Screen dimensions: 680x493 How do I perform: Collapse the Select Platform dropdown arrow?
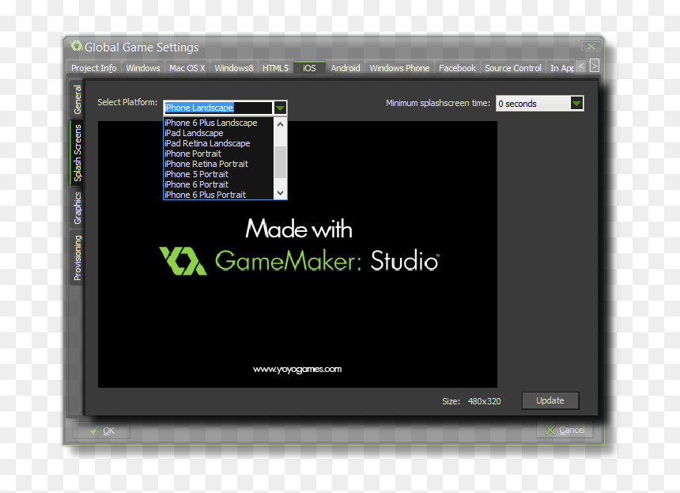280,108
